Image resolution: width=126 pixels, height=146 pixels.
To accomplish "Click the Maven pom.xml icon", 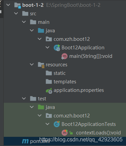I will (x=25, y=141).
